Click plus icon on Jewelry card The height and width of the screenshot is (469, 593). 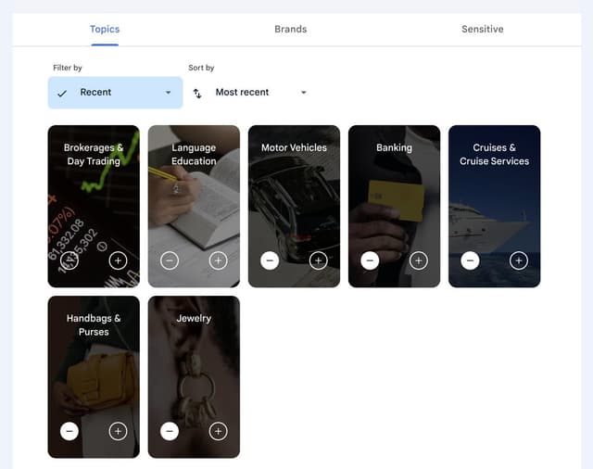pyautogui.click(x=218, y=431)
